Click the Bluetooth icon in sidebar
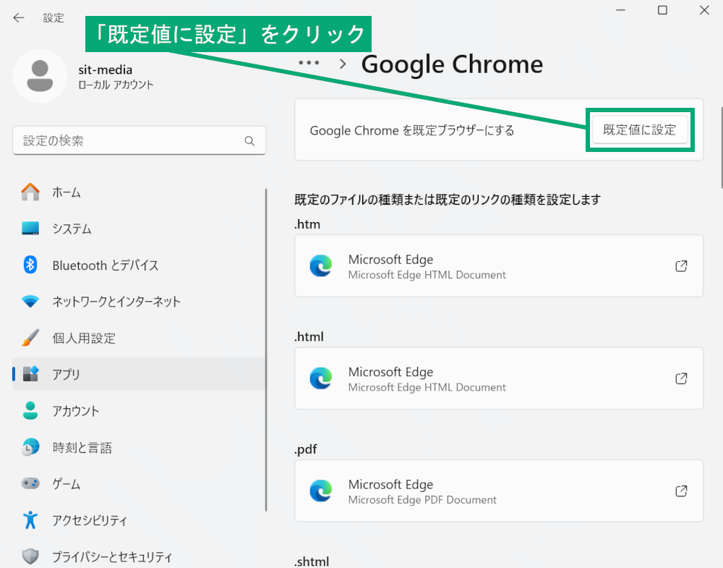The height and width of the screenshot is (568, 723). 30,265
